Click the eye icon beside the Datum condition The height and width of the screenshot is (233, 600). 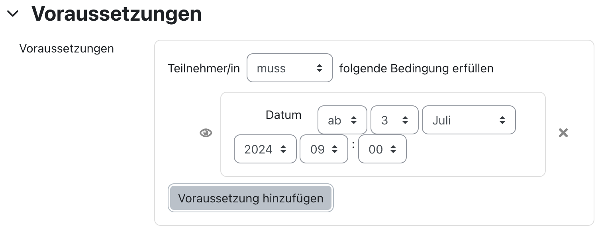coord(206,133)
